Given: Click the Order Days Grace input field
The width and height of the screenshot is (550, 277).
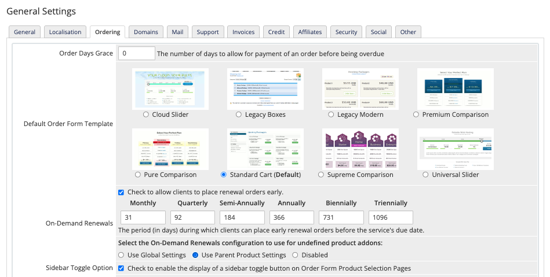Looking at the screenshot, I should pyautogui.click(x=137, y=54).
